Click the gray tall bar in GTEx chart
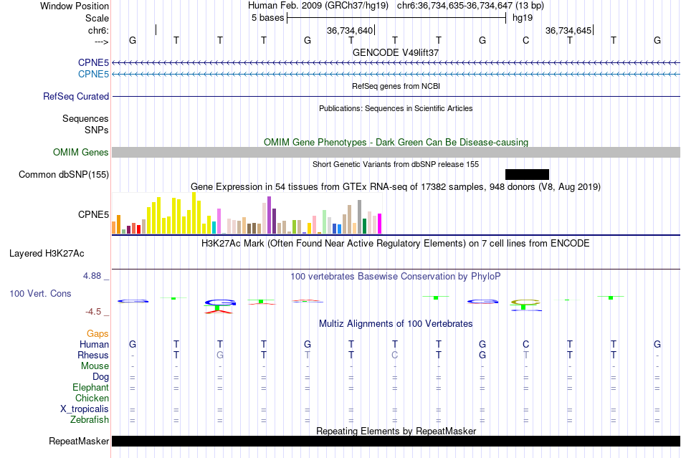This screenshot has height=458, width=681. [360, 217]
